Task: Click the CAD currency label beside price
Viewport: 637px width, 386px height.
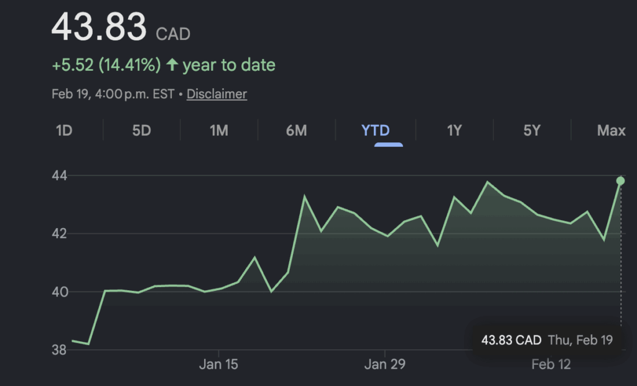Action: (173, 34)
